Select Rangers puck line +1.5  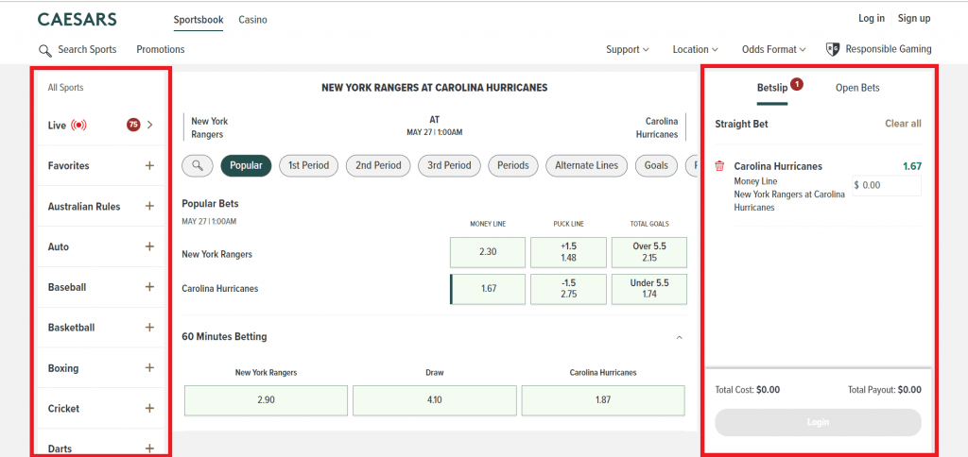[568, 252]
